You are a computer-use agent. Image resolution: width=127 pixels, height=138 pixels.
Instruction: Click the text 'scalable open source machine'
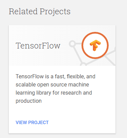click(x=52, y=85)
